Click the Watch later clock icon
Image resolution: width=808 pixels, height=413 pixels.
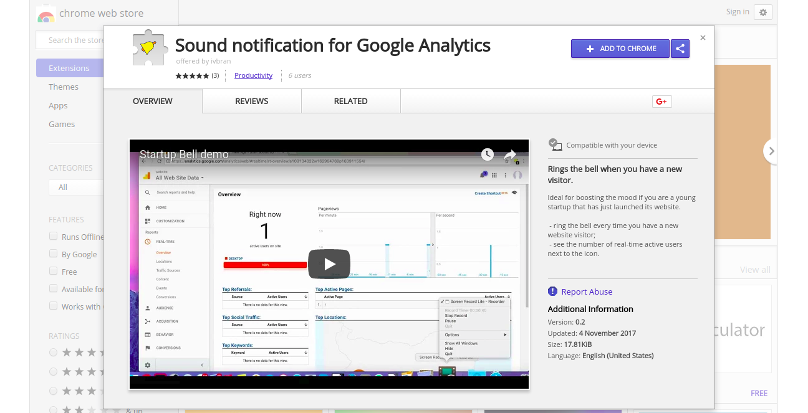coord(488,154)
